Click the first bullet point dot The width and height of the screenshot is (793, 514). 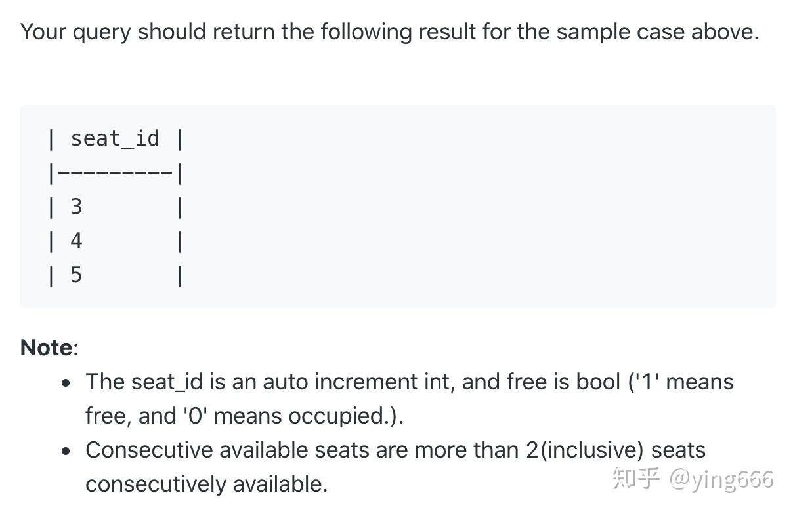(66, 383)
